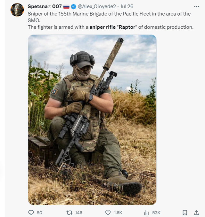Click the blue verified checkmark badge
The width and height of the screenshot is (205, 217).
point(73,6)
